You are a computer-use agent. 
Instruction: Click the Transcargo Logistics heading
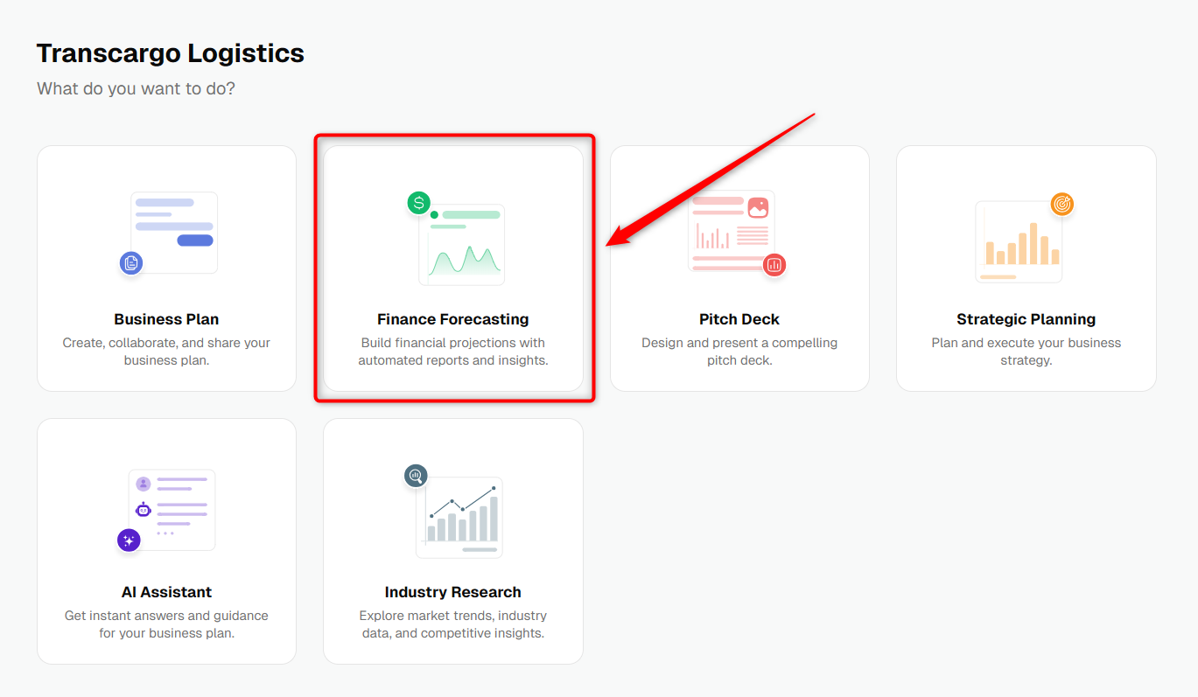click(x=171, y=53)
